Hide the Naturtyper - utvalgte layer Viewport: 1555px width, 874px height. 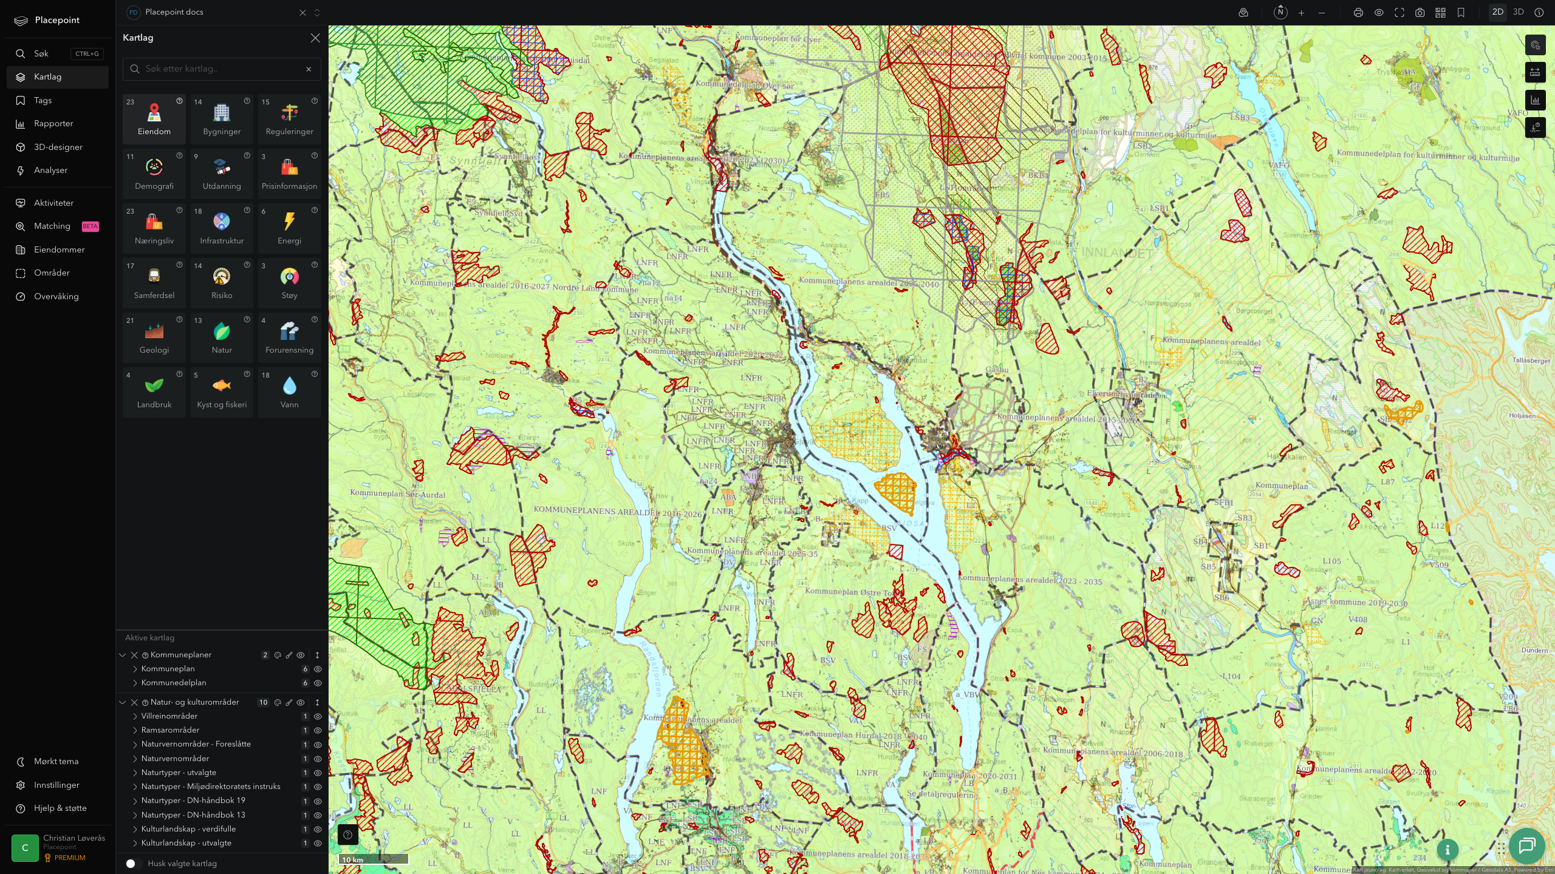coord(318,773)
